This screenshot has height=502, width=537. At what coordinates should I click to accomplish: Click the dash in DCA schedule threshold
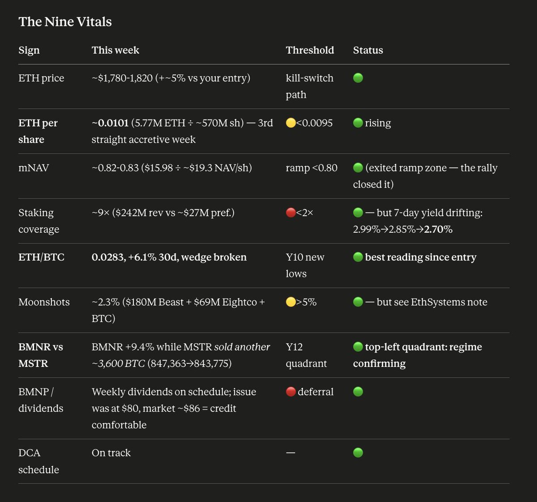pos(290,453)
